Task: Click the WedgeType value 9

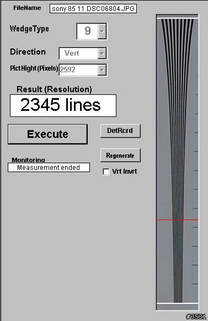Action: click(87, 31)
